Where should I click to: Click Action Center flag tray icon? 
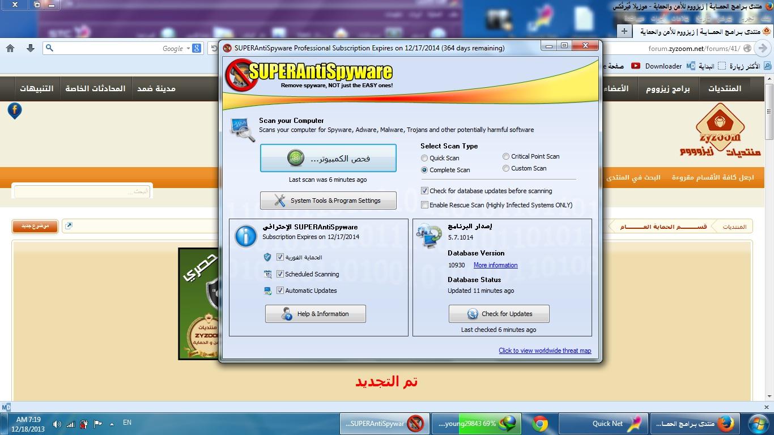tap(97, 423)
